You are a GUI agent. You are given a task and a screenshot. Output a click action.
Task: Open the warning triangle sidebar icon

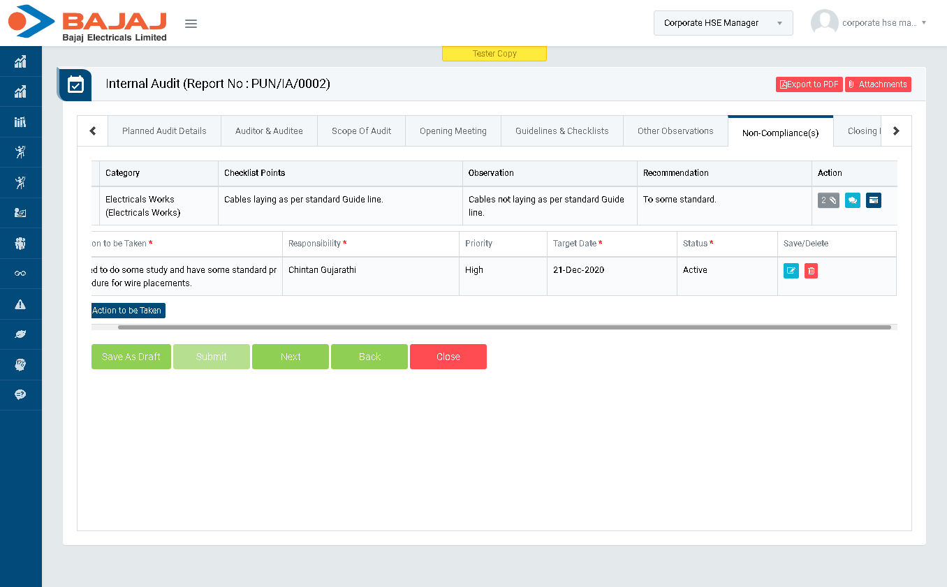coord(20,304)
